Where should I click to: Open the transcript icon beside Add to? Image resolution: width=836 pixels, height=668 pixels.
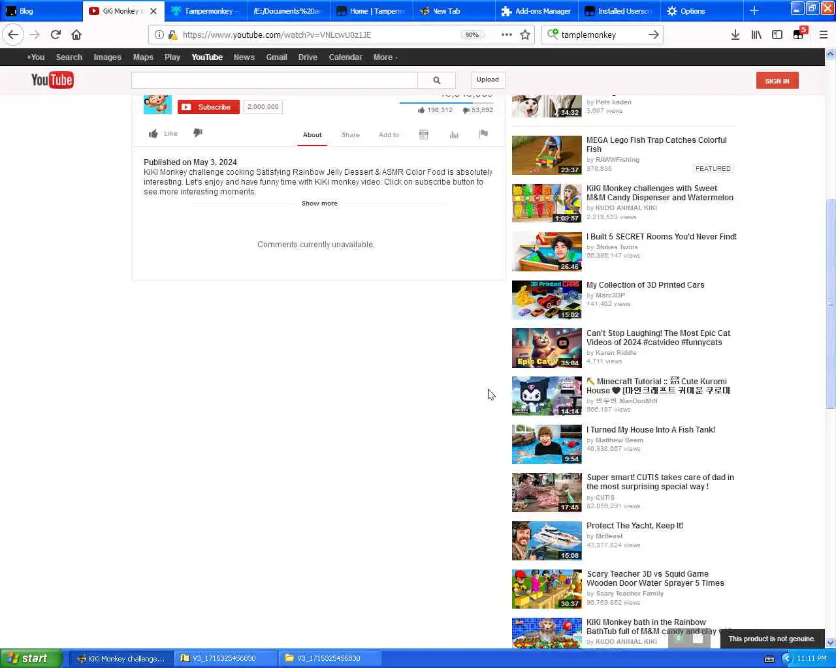[423, 134]
